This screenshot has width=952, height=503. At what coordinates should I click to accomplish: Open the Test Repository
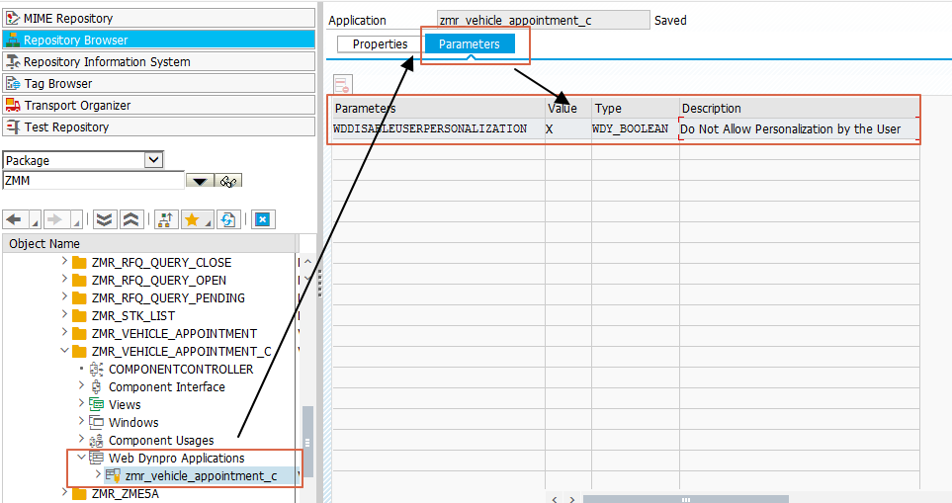(158, 127)
